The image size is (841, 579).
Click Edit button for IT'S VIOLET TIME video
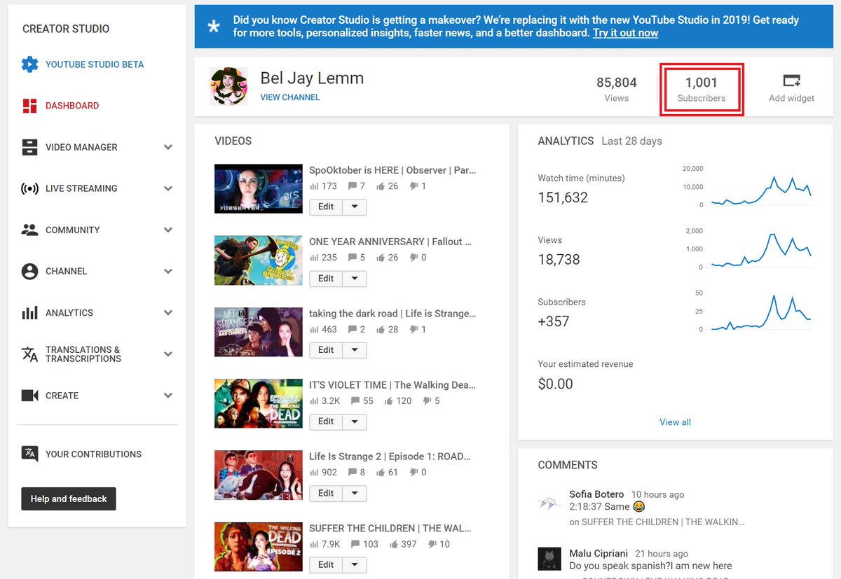pos(326,421)
